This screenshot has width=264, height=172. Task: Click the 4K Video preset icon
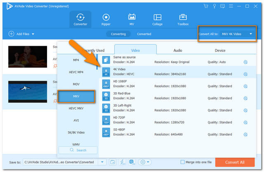106,72
